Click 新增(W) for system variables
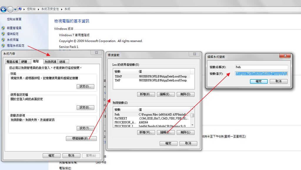The image size is (301, 170). coord(146,132)
